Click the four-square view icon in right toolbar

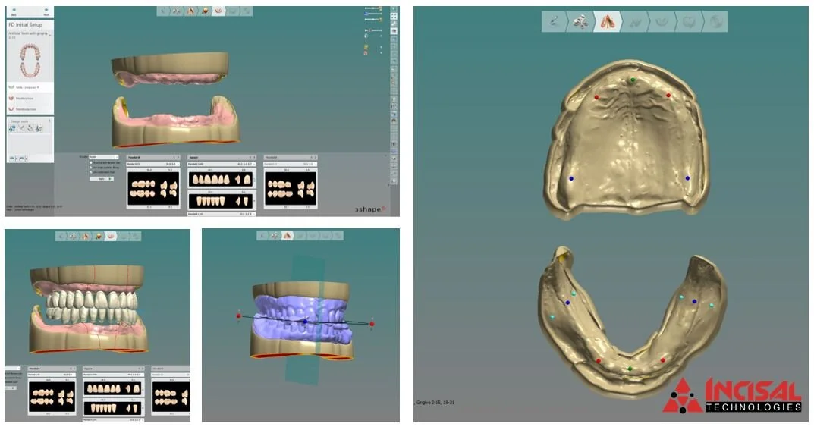point(394,16)
